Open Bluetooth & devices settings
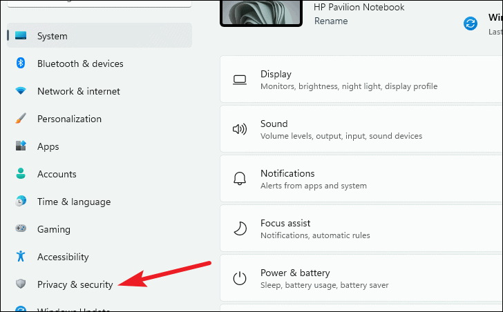Image resolution: width=503 pixels, height=312 pixels. coord(99,64)
